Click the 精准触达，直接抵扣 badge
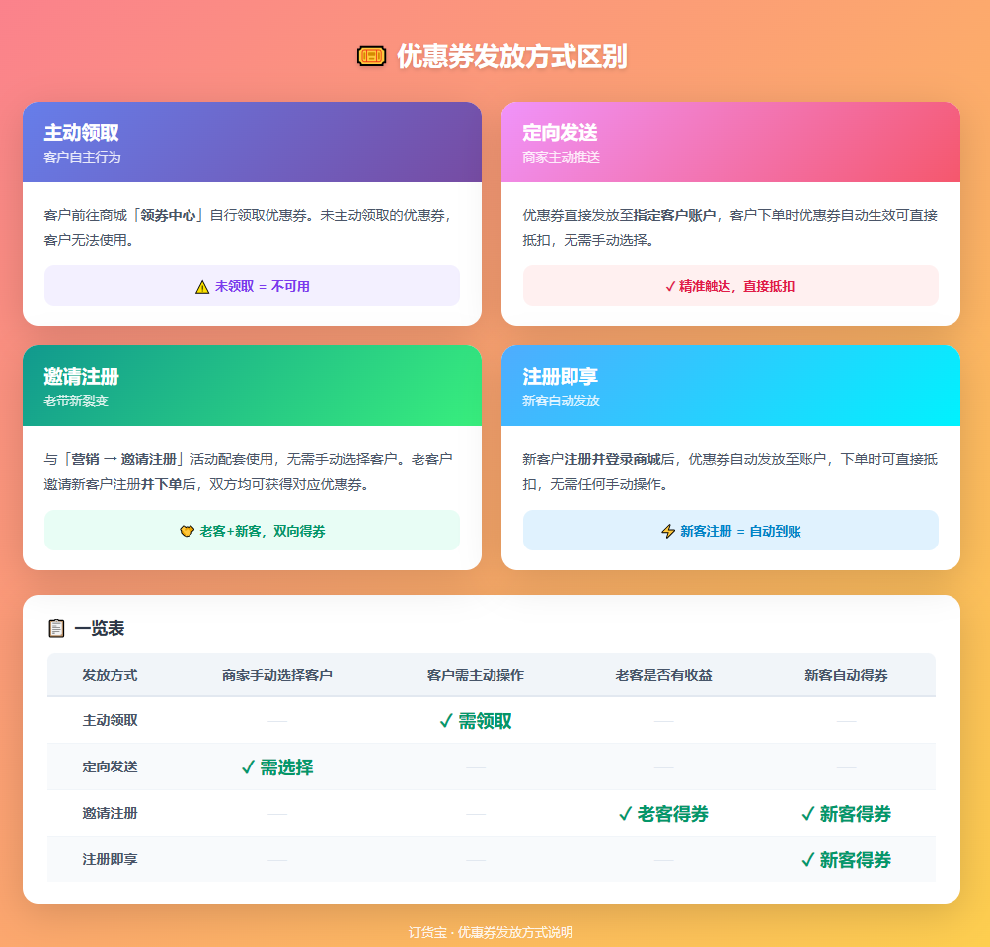 tap(730, 286)
